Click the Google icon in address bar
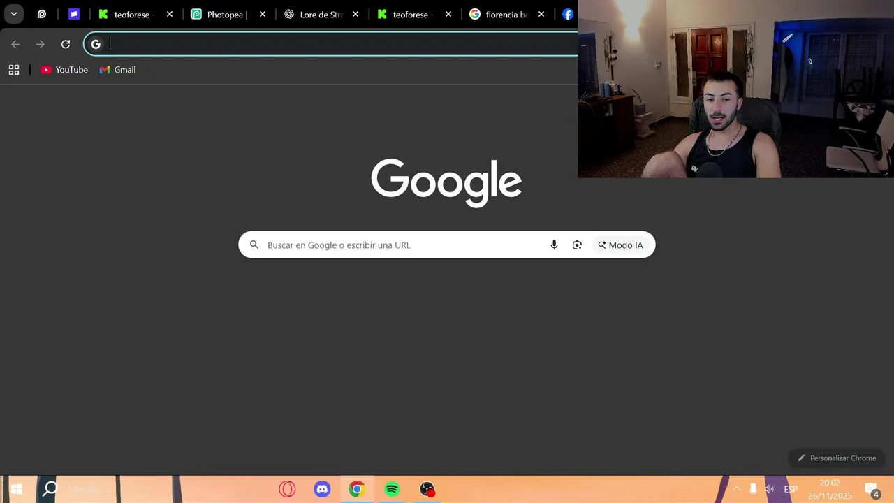The width and height of the screenshot is (894, 503). [96, 44]
